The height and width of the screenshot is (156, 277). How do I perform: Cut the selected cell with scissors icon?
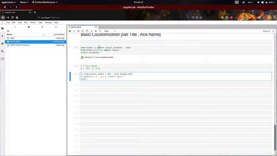coord(78,31)
